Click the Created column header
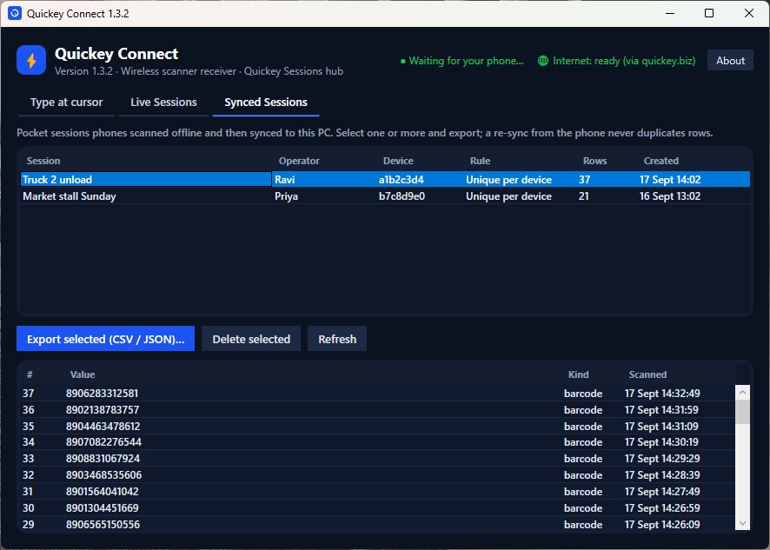Viewport: 770px width, 550px height. click(661, 161)
